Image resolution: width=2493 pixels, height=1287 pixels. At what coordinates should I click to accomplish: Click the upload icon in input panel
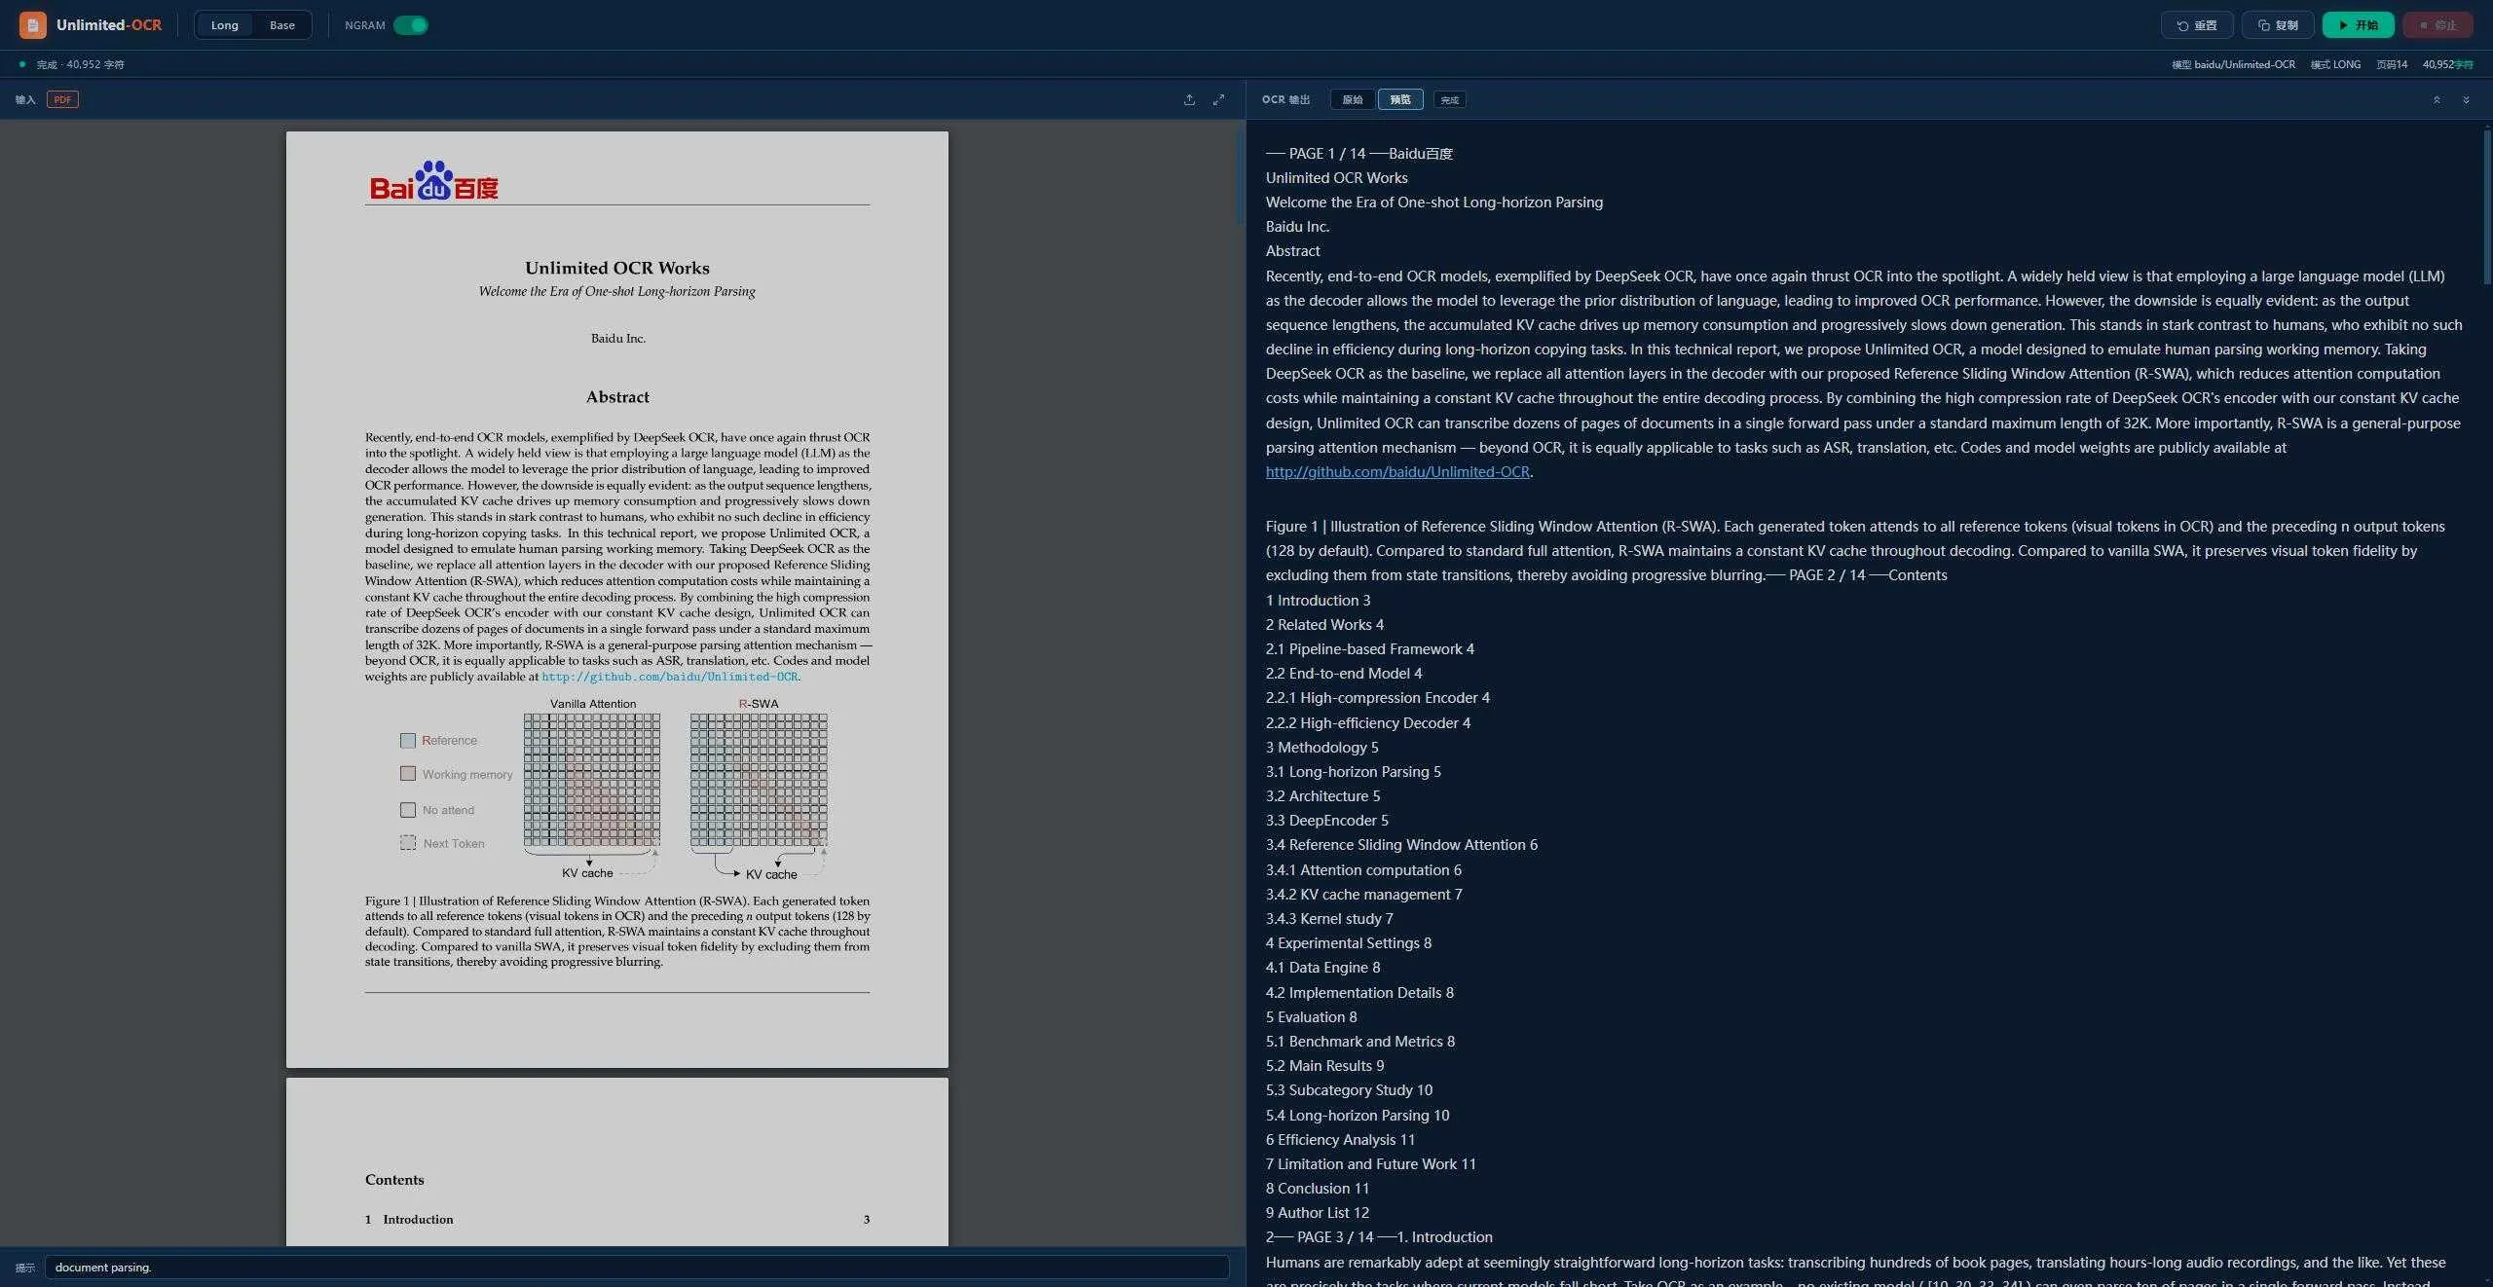[x=1189, y=100]
